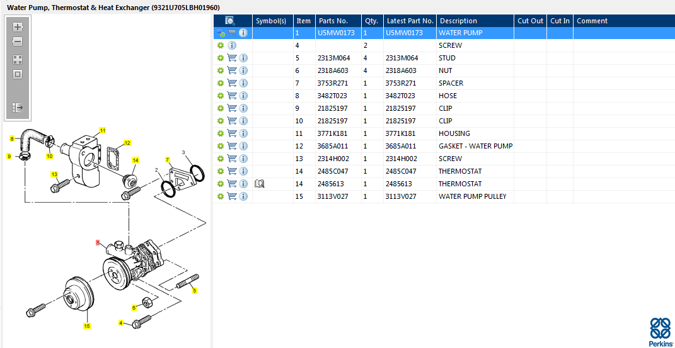Click latest part number 3113V027
This screenshot has width=675, height=348.
[x=400, y=196]
